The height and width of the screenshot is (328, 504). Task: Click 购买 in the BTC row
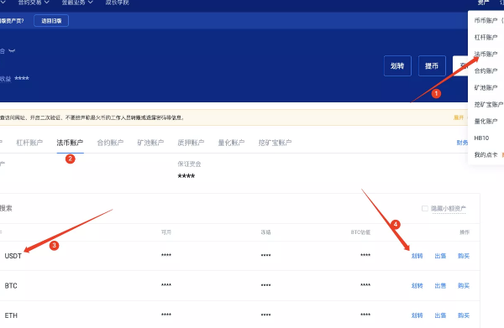pos(464,285)
